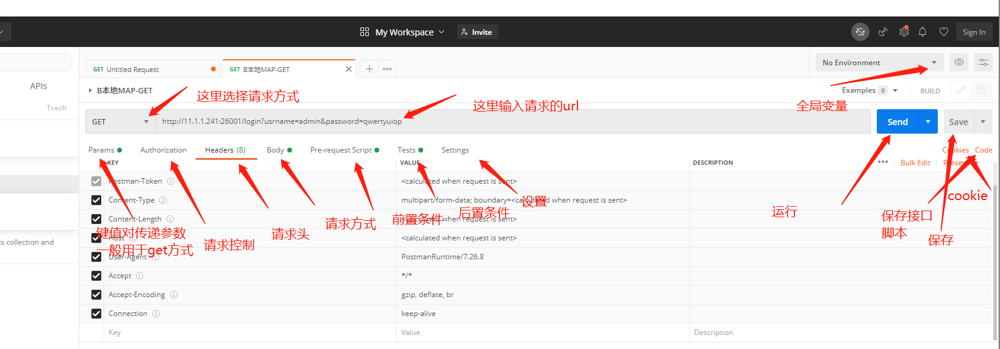Open the sync status icon in top bar
This screenshot has width=1000, height=349.
click(860, 32)
